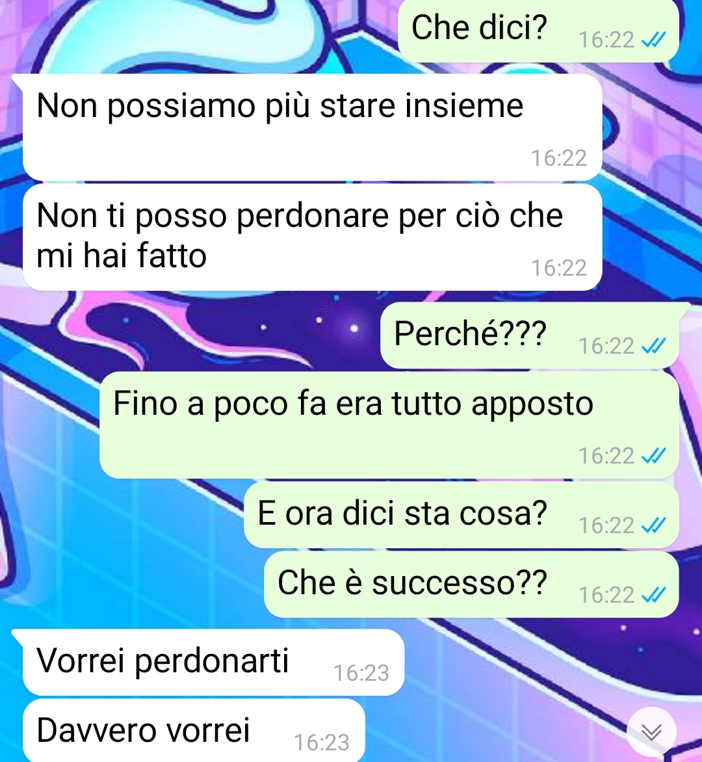Select the 'E ora dici sta cosa?' message
The height and width of the screenshot is (762, 702).
461,515
